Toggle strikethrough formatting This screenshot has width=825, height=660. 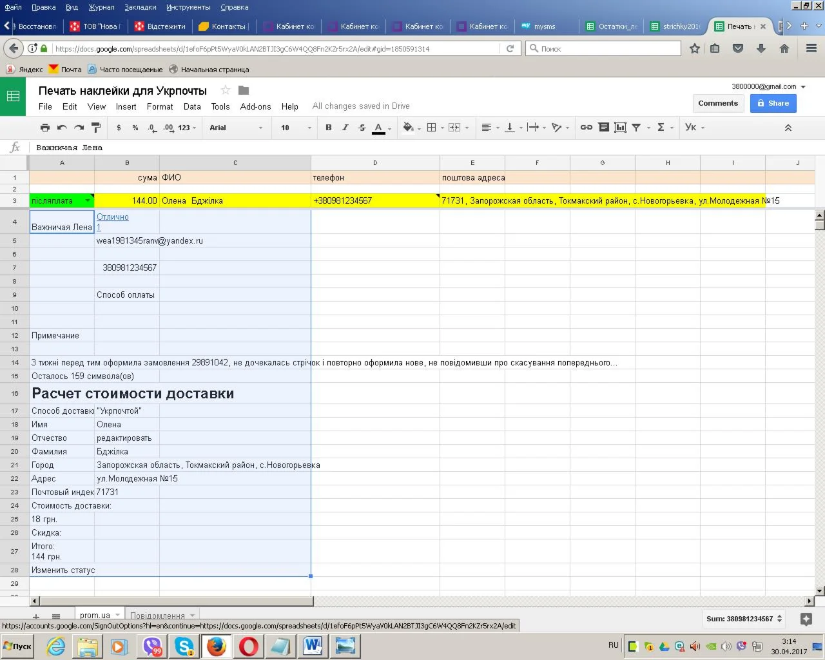[x=362, y=128]
